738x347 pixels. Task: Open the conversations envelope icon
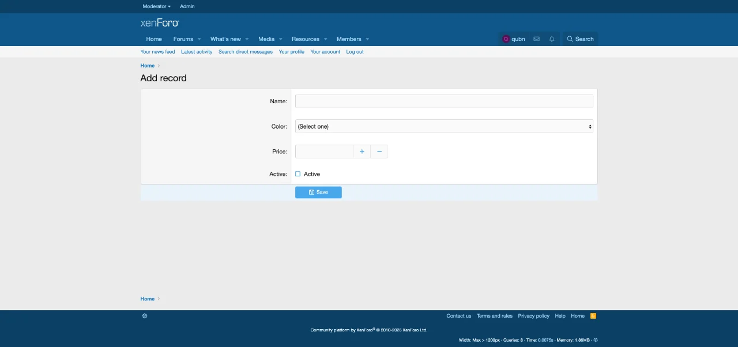coord(536,39)
